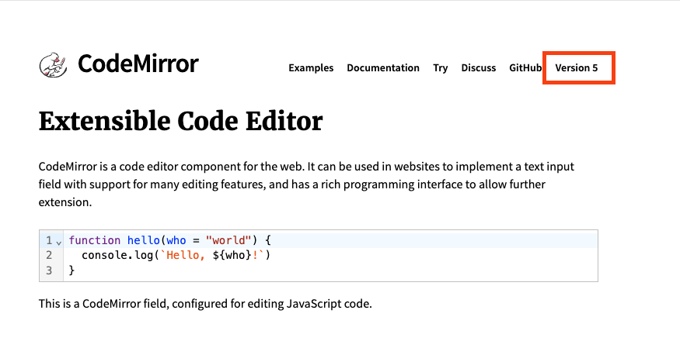The height and width of the screenshot is (341, 680).
Task: Switch to Version 5 site
Action: [x=577, y=68]
